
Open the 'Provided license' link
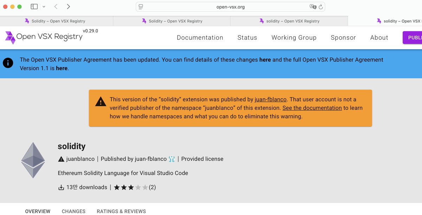tap(202, 159)
